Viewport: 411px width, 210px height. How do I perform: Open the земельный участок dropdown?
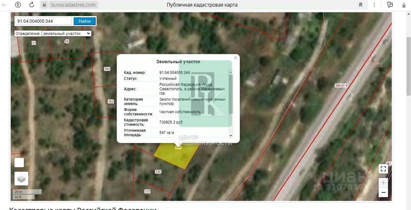point(66,33)
